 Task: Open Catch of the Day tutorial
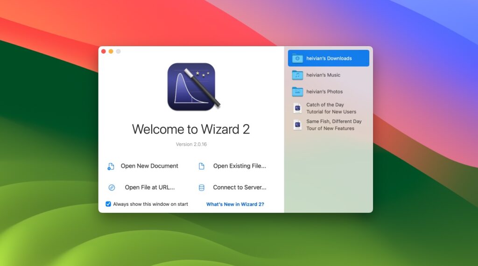[x=329, y=108]
